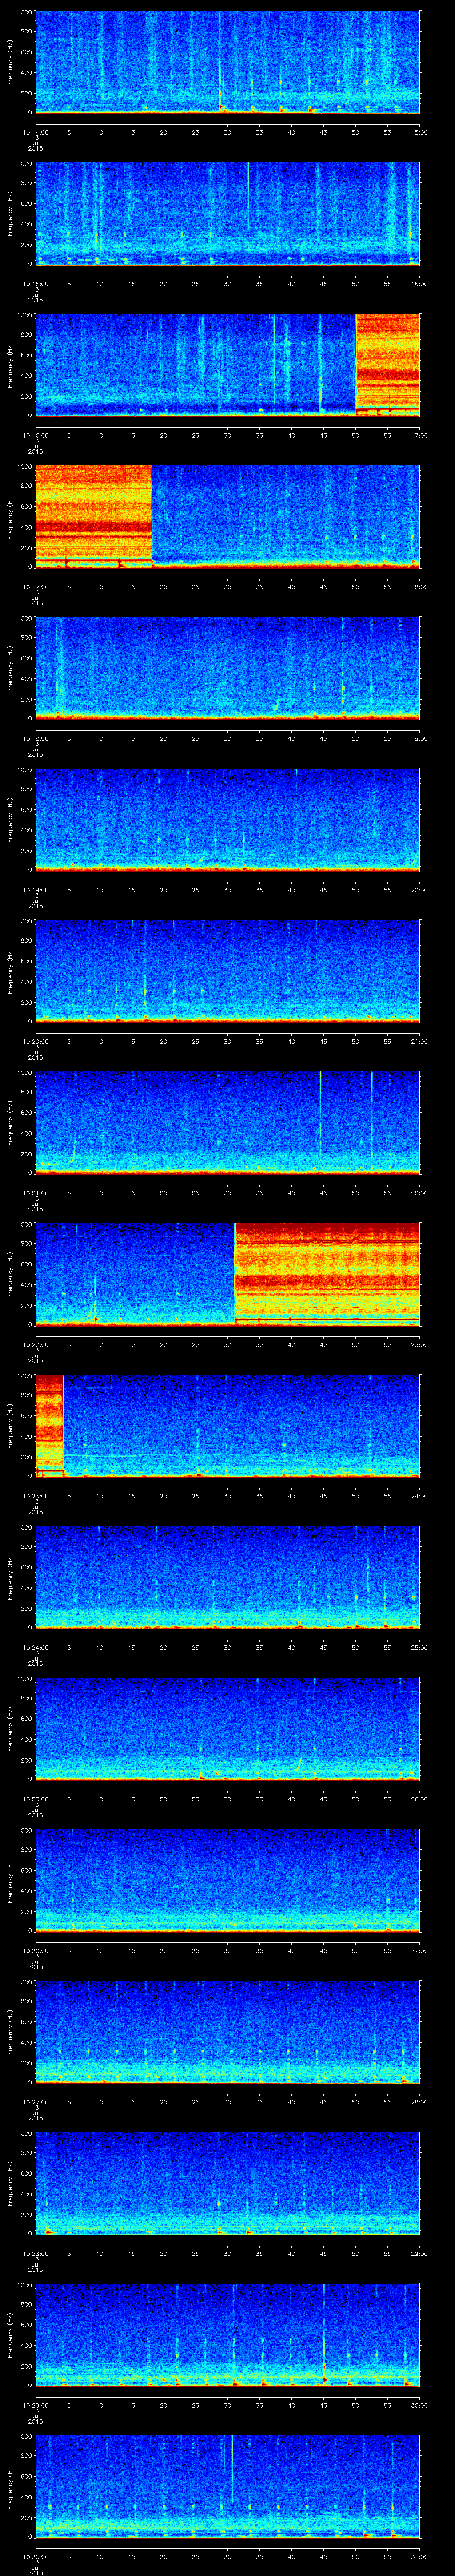Image resolution: width=455 pixels, height=2576 pixels.
Task: Click the 10:14:00 start time label
Action: pos(35,131)
